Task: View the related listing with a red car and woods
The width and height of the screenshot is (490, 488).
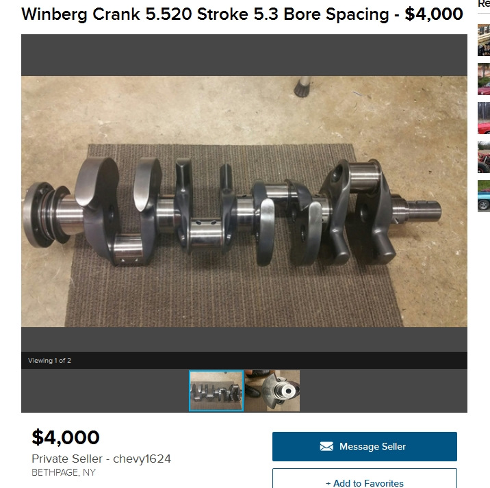Action: (484, 118)
